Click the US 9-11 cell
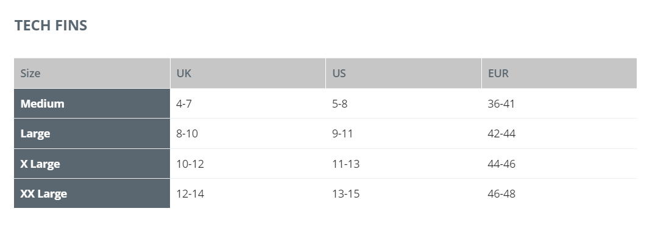The image size is (655, 228). click(403, 133)
